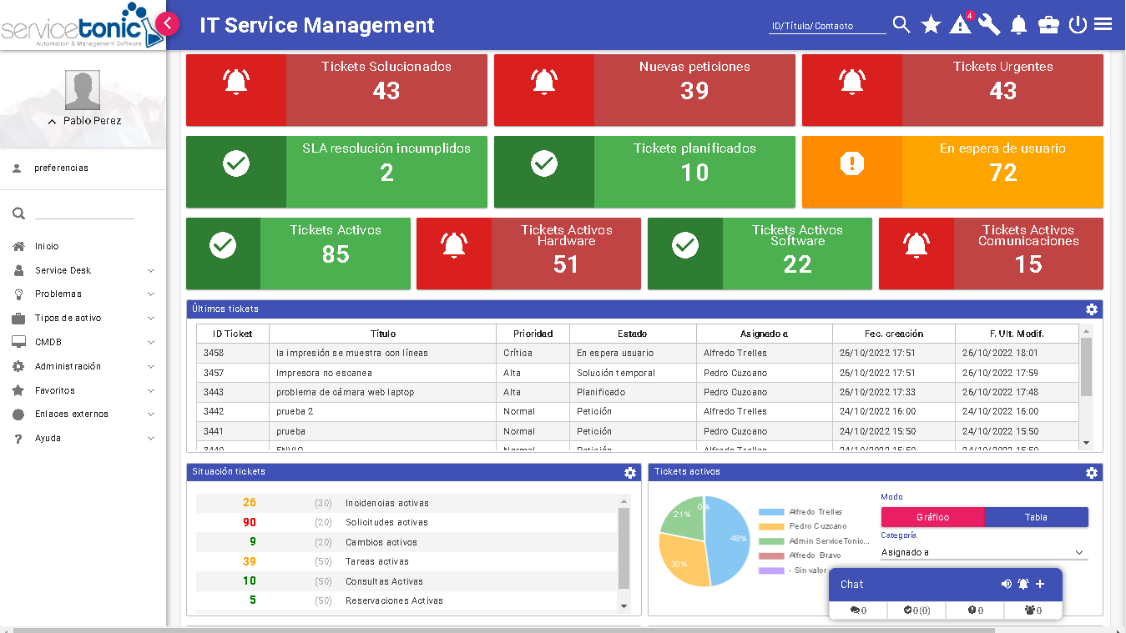Switch chart mode to Tabla

point(1036,517)
